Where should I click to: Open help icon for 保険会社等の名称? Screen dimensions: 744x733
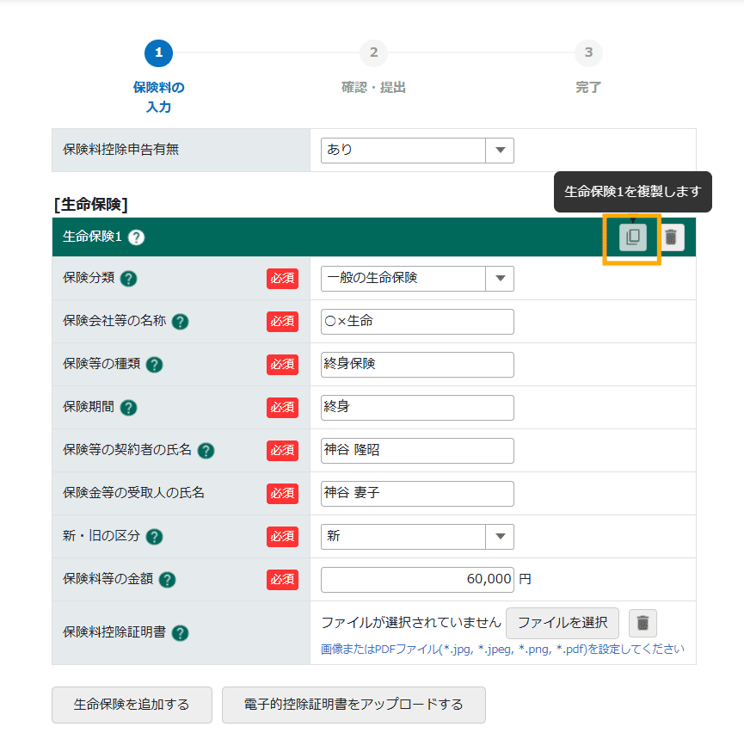tap(180, 322)
